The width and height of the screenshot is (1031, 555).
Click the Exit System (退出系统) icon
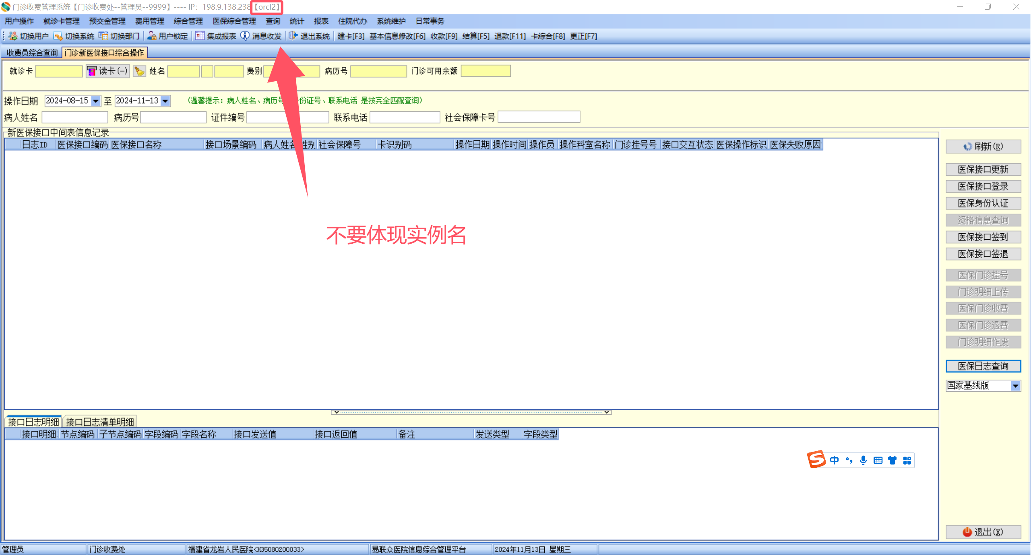tap(293, 36)
